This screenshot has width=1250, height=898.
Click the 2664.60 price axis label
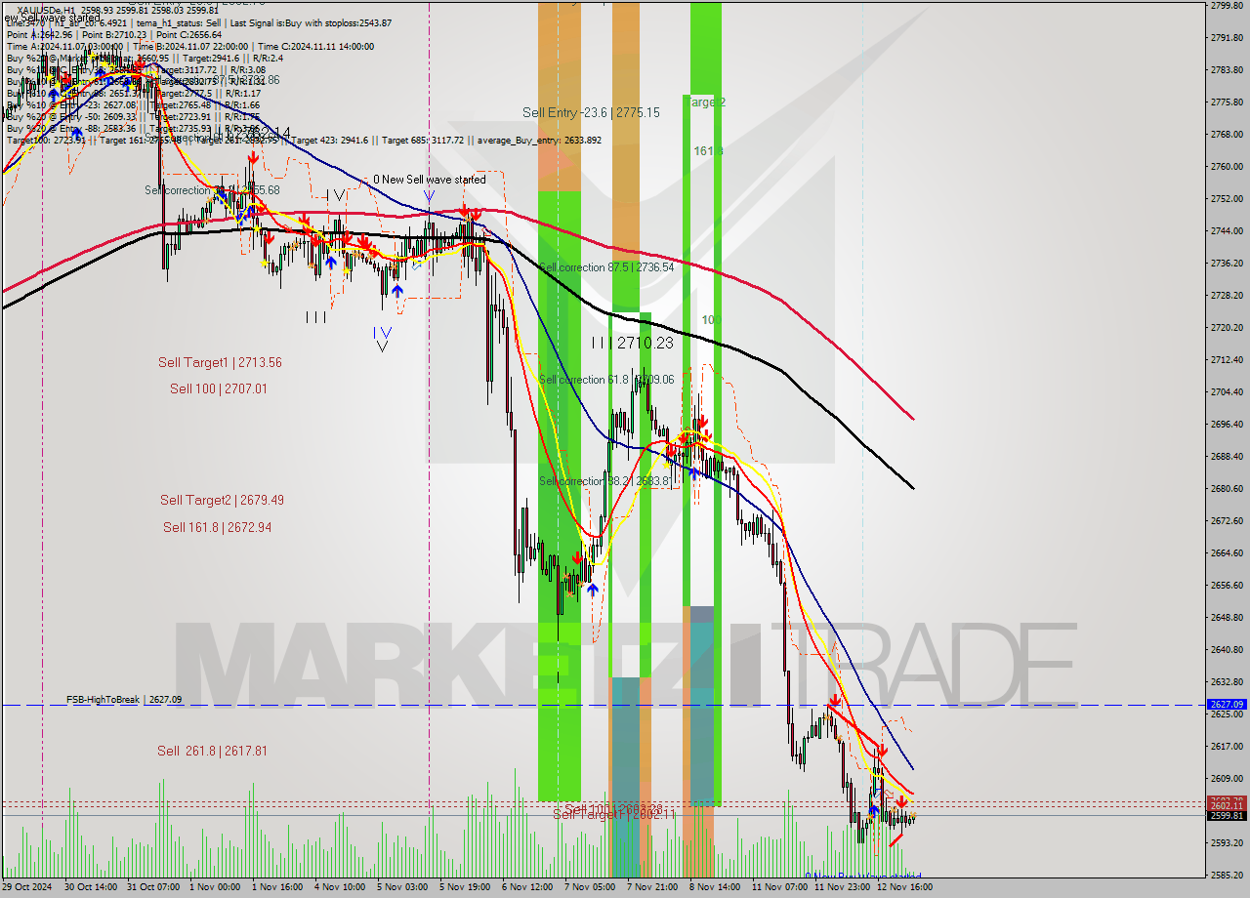(x=1226, y=552)
